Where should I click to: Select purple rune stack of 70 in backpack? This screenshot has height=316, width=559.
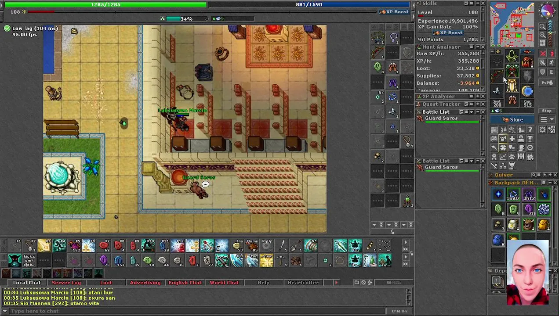coord(528,210)
